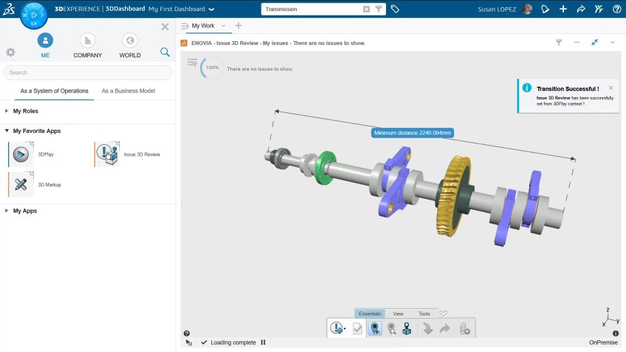Click the checkmark document tool

pyautogui.click(x=357, y=329)
